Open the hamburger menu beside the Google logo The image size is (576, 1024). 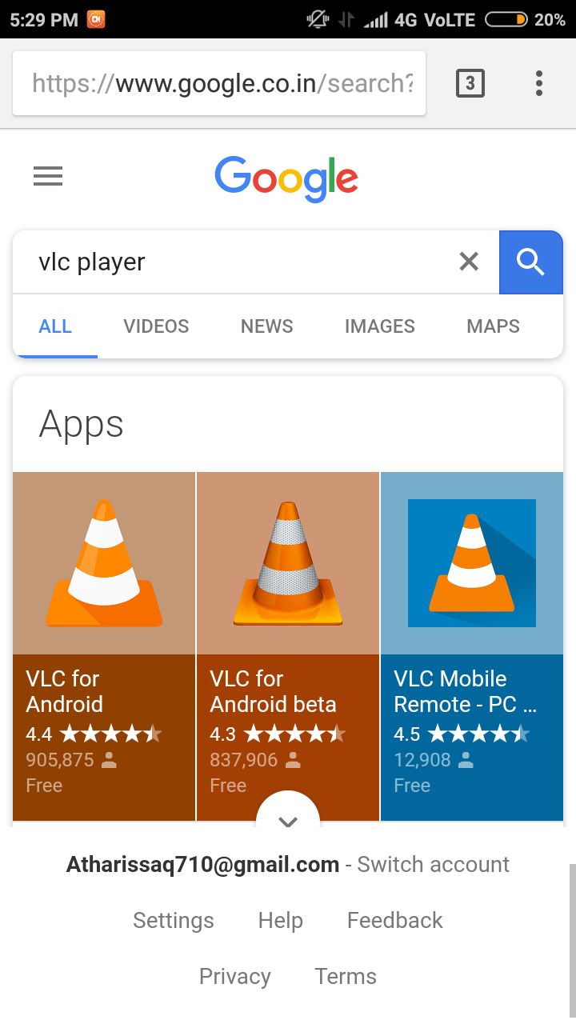click(48, 176)
